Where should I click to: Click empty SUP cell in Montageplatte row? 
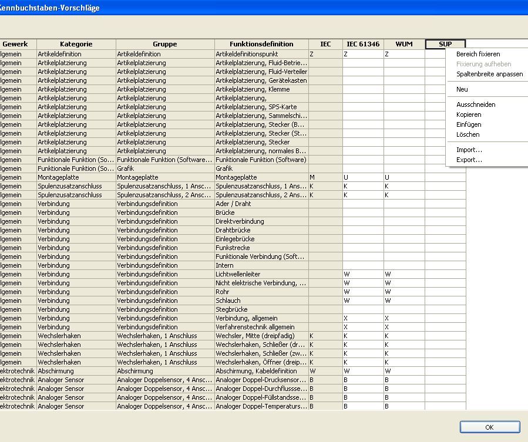point(445,177)
